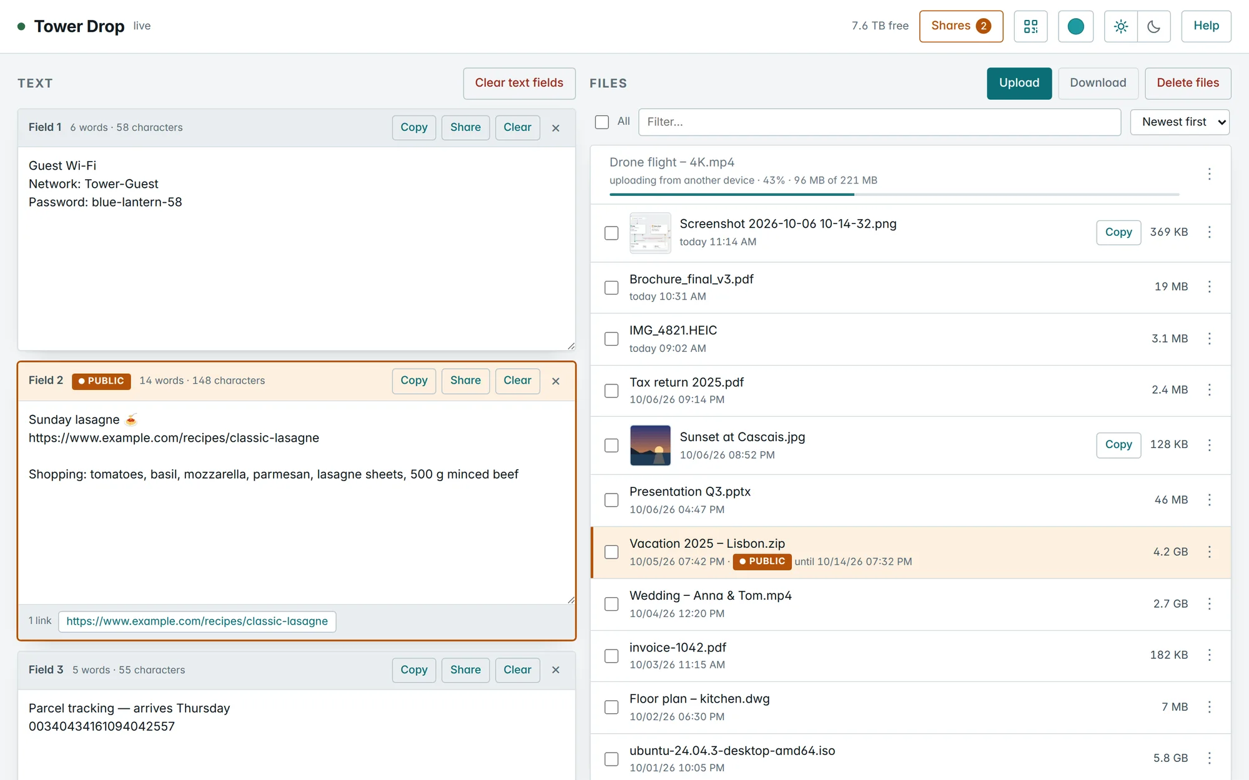
Task: Open more options for Tax return 2025.pdf
Action: pos(1209,390)
